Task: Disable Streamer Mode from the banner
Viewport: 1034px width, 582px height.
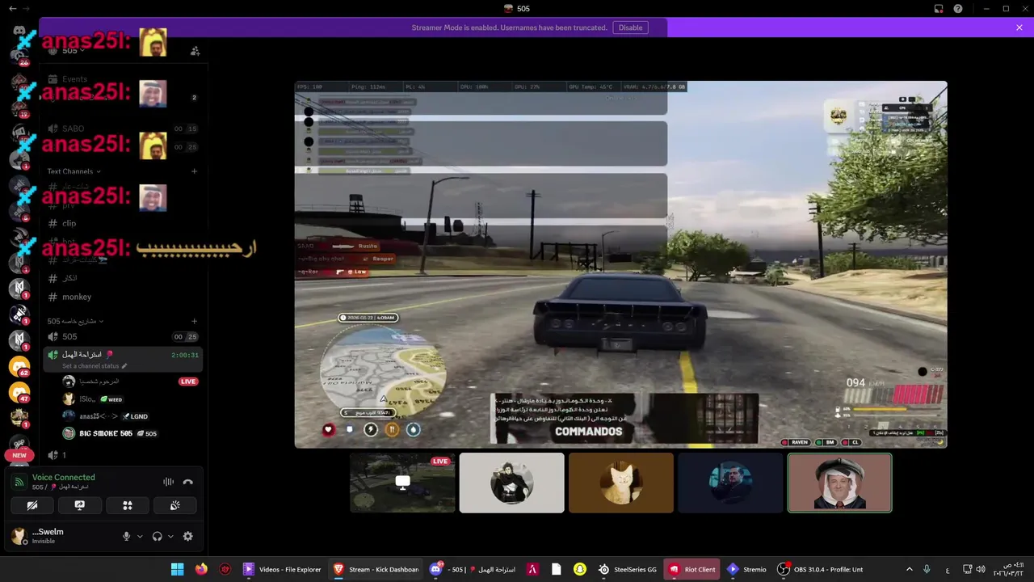Action: click(630, 27)
